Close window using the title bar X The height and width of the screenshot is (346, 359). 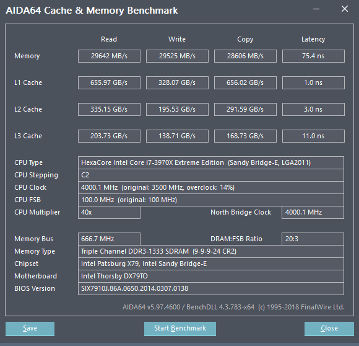[x=345, y=9]
